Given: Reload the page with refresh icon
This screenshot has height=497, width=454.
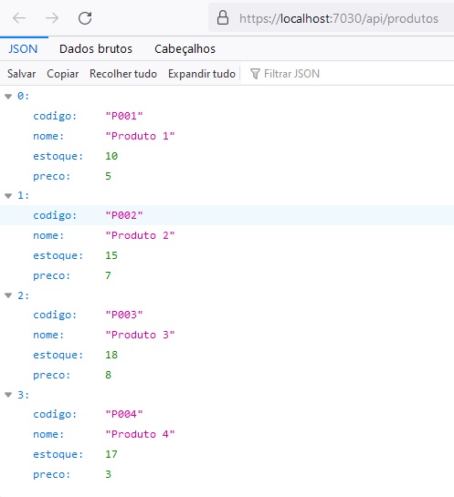Looking at the screenshot, I should pos(85,18).
